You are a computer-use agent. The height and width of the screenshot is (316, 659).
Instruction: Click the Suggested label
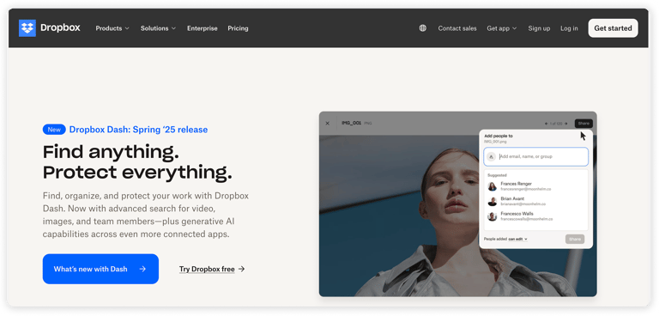pos(497,175)
